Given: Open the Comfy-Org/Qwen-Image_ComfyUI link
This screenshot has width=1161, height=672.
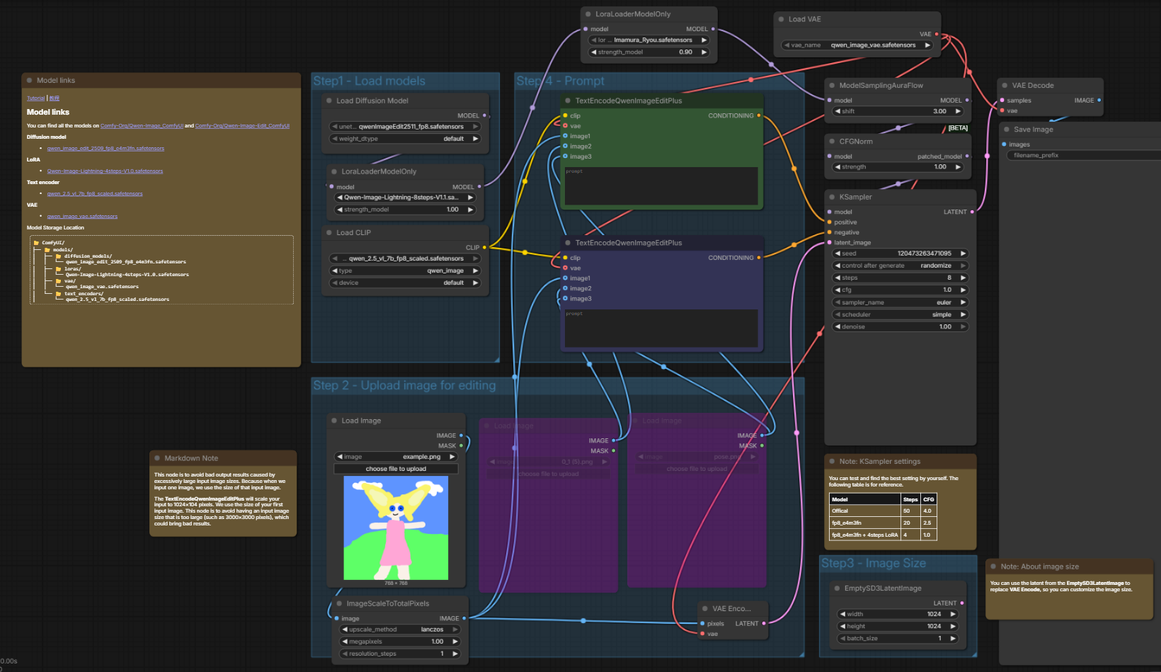Looking at the screenshot, I should (142, 126).
